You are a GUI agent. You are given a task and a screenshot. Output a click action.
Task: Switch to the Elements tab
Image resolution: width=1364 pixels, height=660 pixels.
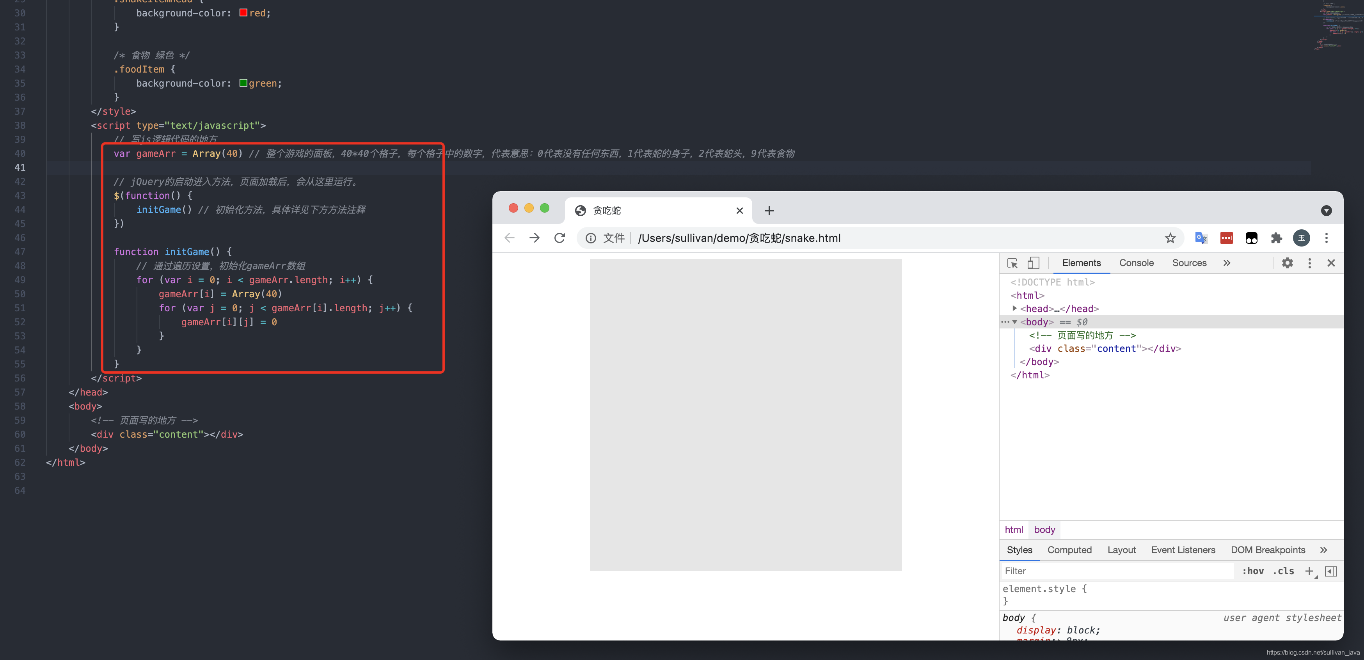point(1081,263)
